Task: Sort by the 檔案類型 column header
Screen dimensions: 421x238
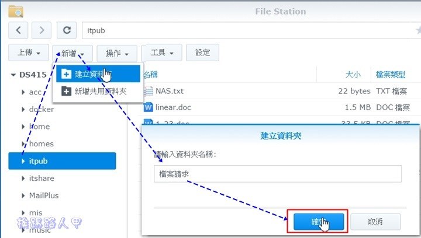Action: [x=391, y=75]
